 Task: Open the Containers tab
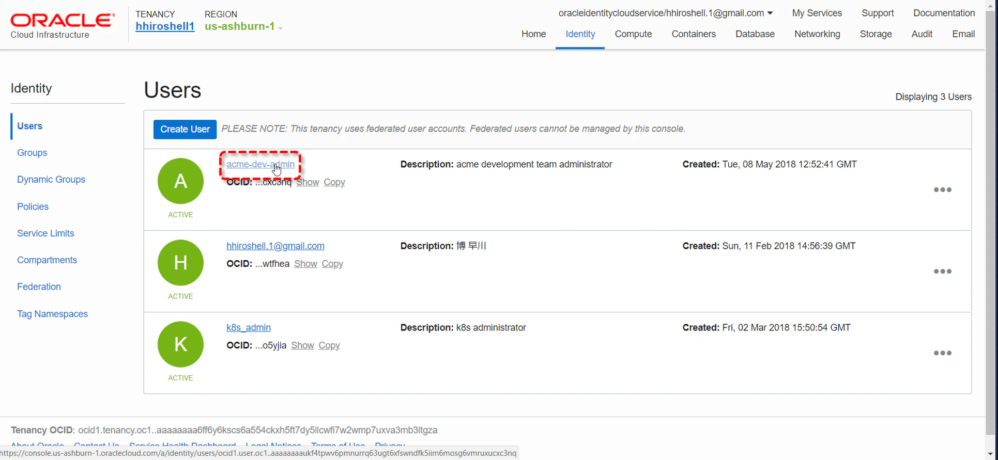click(x=694, y=34)
